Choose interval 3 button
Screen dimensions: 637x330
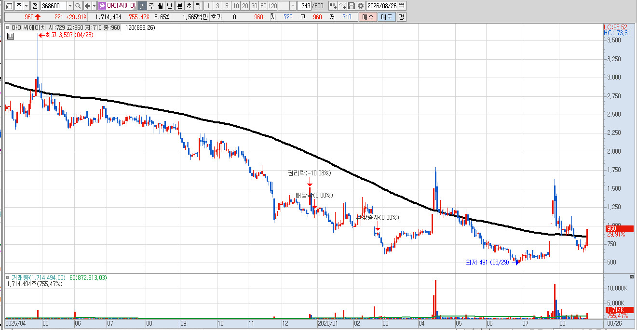217,6
